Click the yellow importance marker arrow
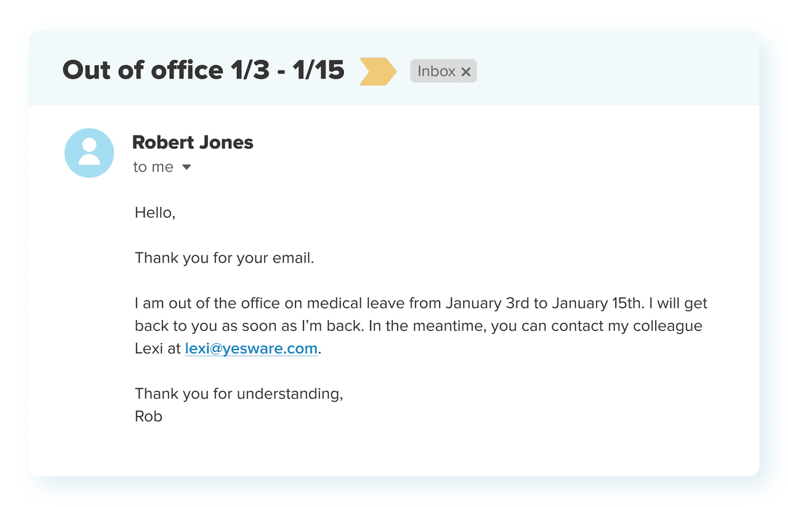 pyautogui.click(x=377, y=71)
